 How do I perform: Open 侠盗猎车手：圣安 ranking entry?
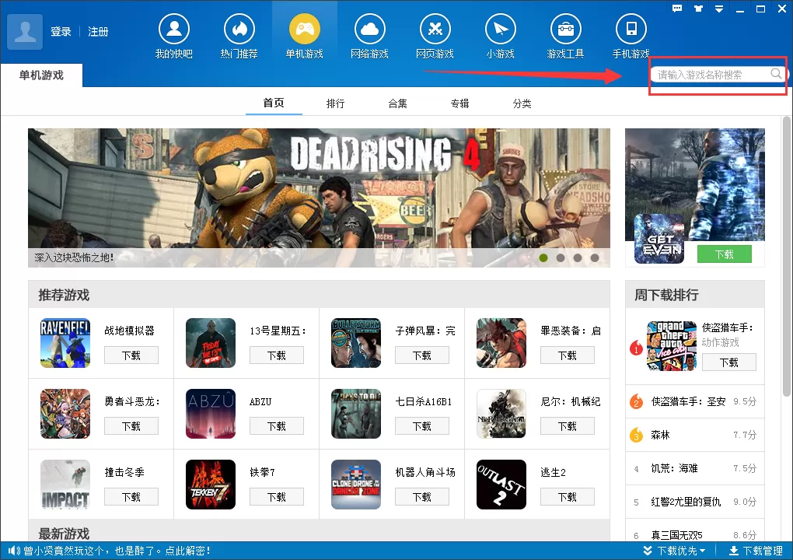click(x=695, y=401)
